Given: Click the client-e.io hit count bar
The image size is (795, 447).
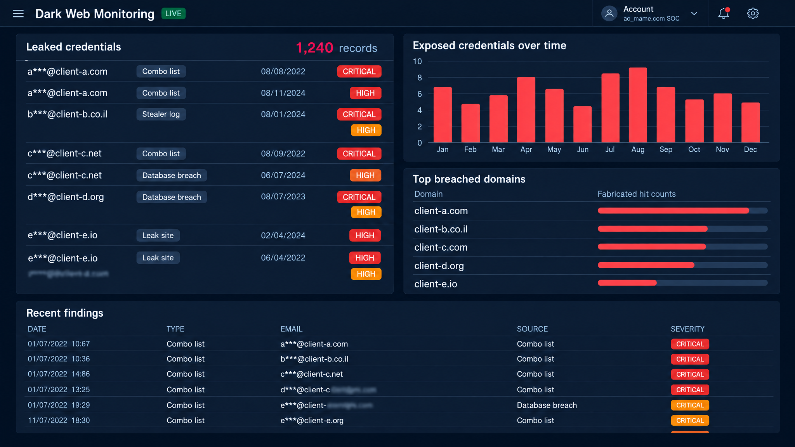Looking at the screenshot, I should [682, 283].
